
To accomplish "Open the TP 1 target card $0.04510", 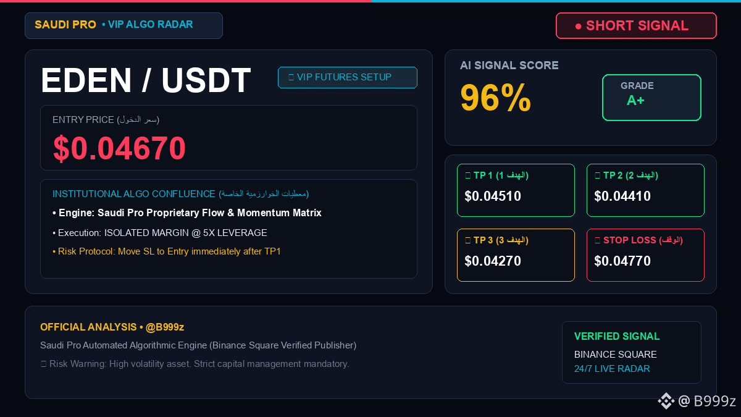I will 516,190.
